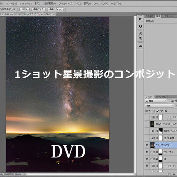This screenshot has width=177, height=177.
Task: Click the white mask thumbnail of トーンカーブ 2
Action: (161, 117)
